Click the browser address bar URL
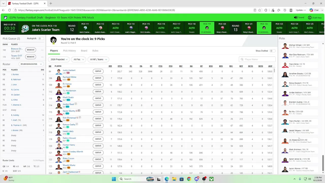Viewport: 325px width, 183px height. [96, 10]
